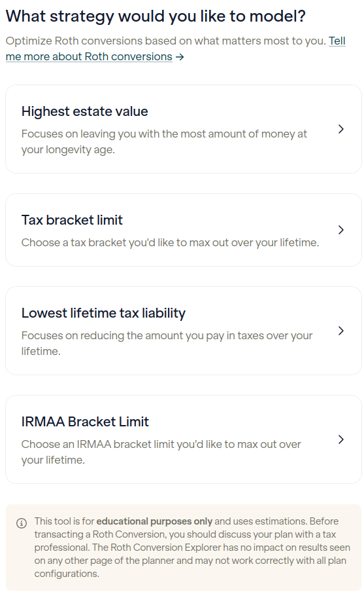Click the Lowest lifetime tax liability heading
The height and width of the screenshot is (594, 364).
click(x=103, y=313)
